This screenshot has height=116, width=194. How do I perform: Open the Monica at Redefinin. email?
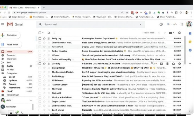click(x=110, y=97)
